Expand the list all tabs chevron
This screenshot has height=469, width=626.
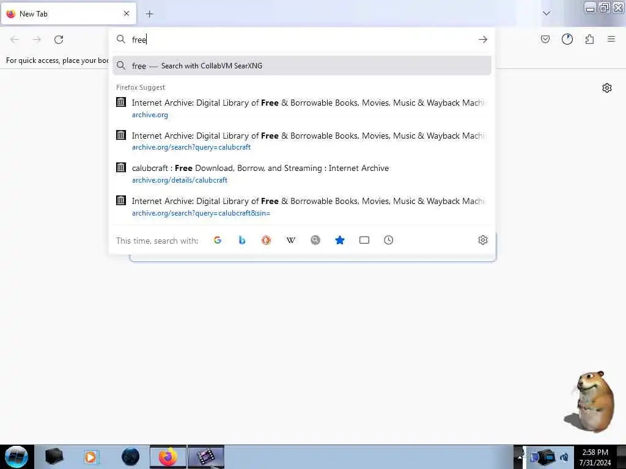click(x=547, y=13)
